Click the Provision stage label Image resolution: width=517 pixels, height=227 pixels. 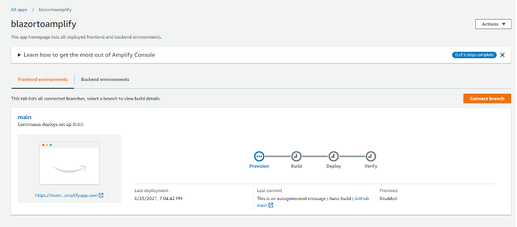[259, 166]
